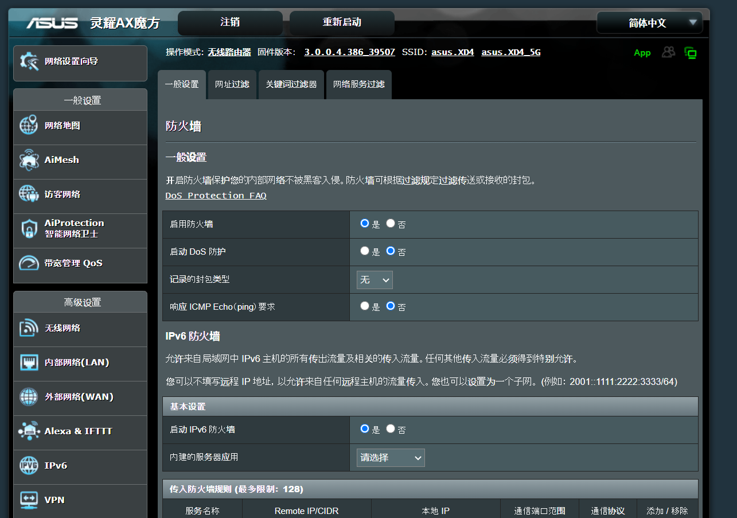The height and width of the screenshot is (518, 737).
Task: Select the Alexa & IFTTT icon
Action: (x=29, y=431)
